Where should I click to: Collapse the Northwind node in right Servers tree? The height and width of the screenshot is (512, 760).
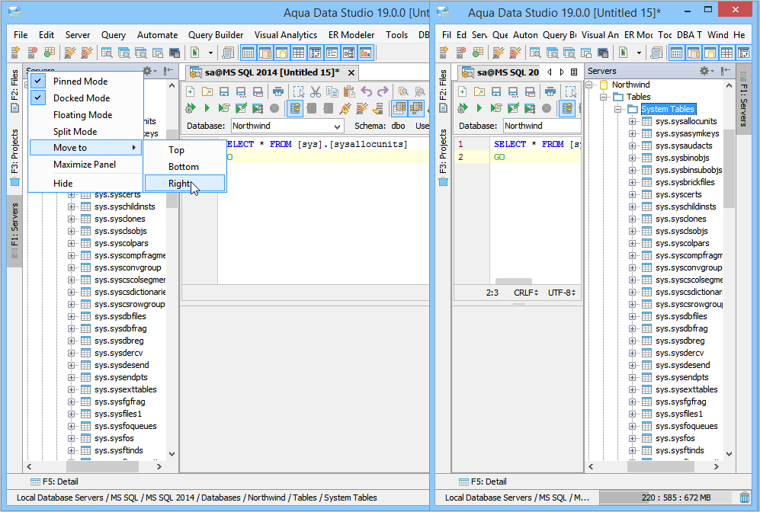pyautogui.click(x=590, y=85)
